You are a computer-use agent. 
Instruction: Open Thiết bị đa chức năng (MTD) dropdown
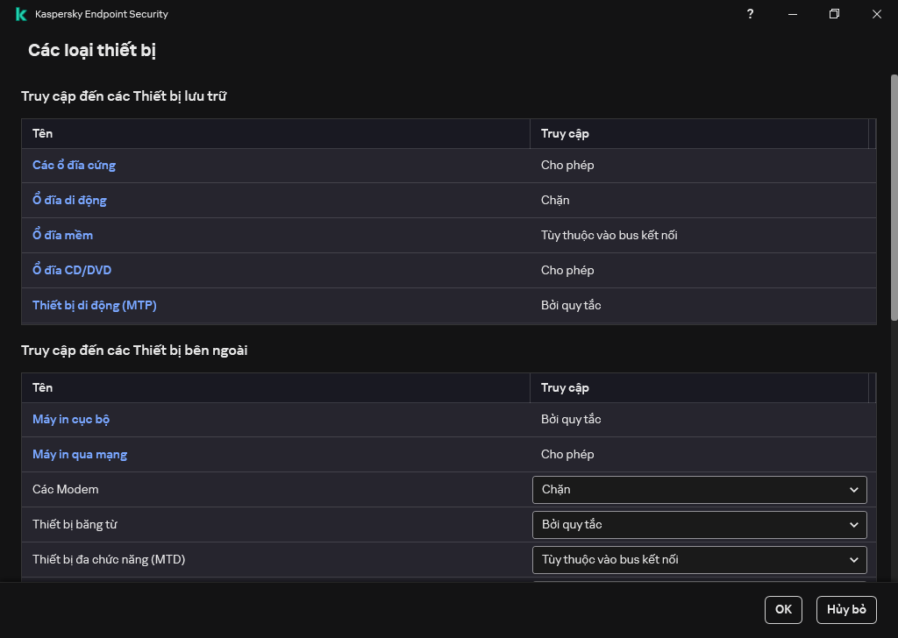pos(699,559)
